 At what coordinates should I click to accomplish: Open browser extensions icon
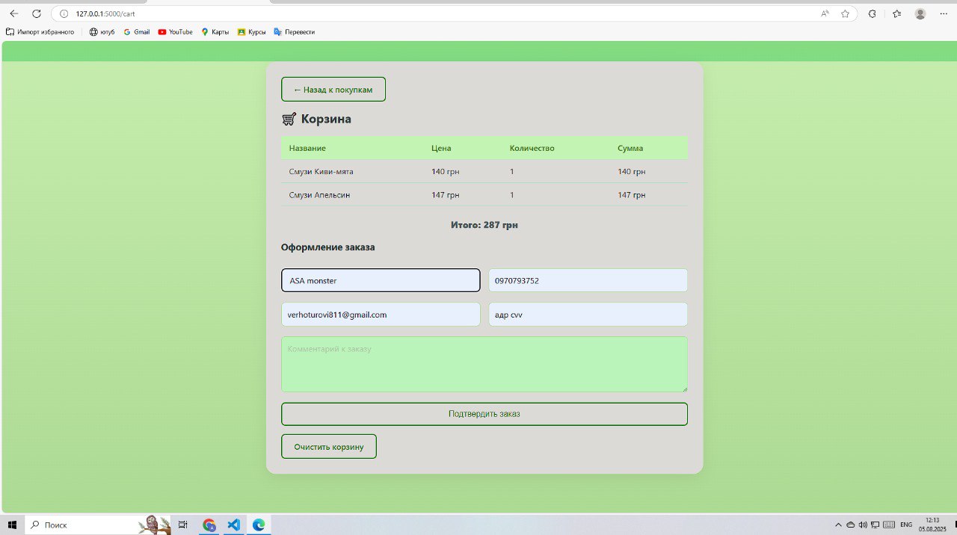(872, 13)
